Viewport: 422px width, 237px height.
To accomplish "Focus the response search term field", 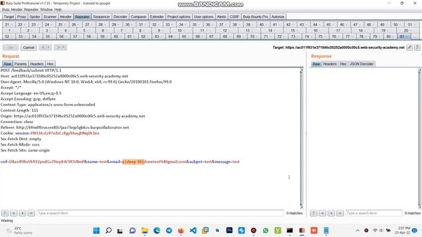I will point(374,213).
